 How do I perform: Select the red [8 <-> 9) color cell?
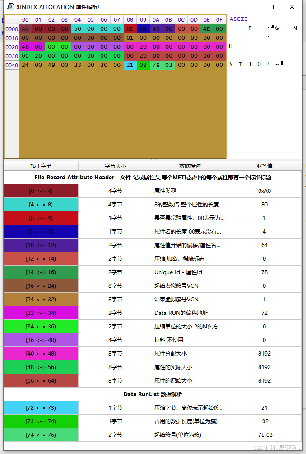tap(41, 218)
